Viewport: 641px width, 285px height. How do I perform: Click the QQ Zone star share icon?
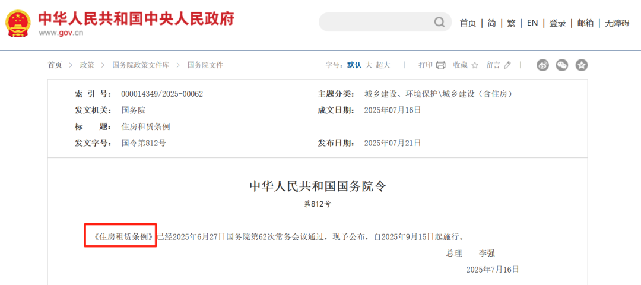[582, 65]
